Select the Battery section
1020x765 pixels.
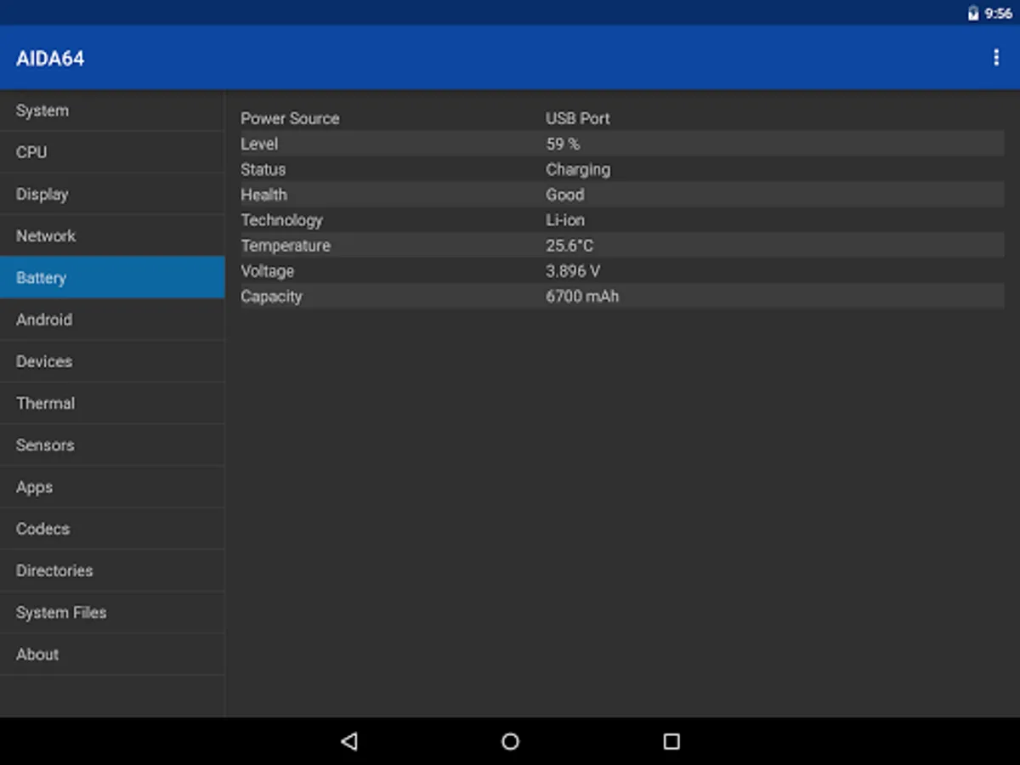[x=112, y=278]
